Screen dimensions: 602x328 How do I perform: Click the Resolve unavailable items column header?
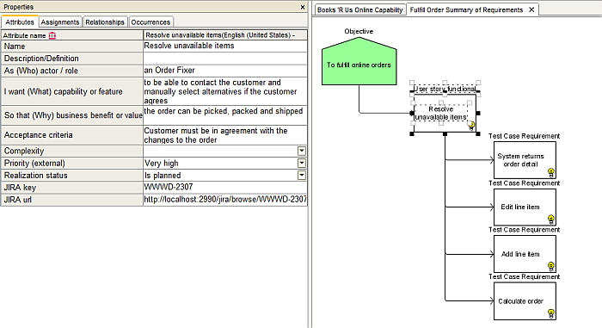click(x=225, y=35)
